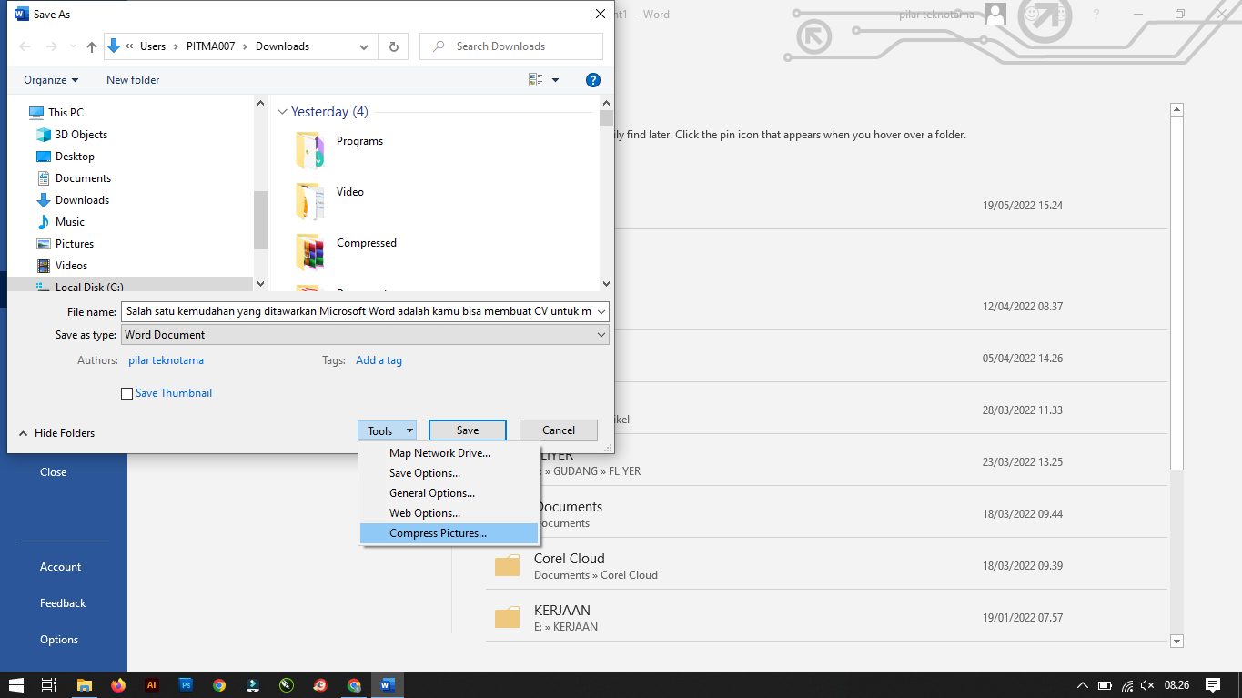Create a New folder
The width and height of the screenshot is (1242, 698).
[132, 79]
